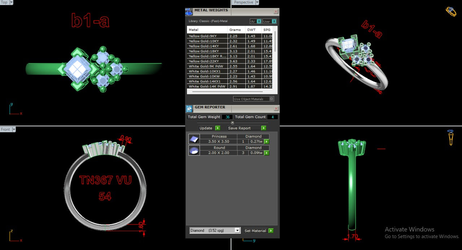
Task: Click the Save Report button
Action: point(244,128)
